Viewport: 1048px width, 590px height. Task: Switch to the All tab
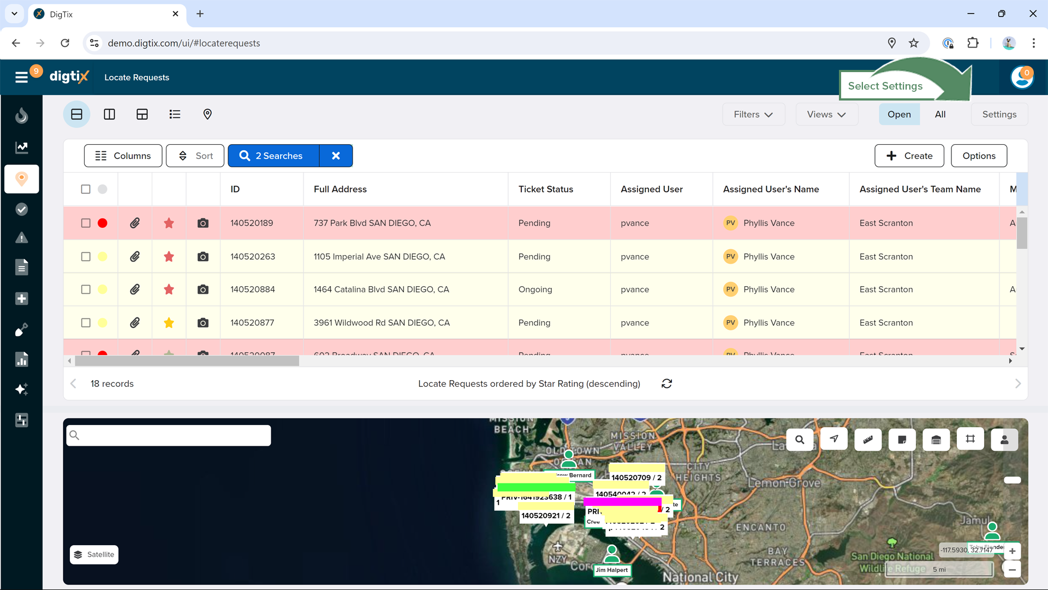[940, 114]
